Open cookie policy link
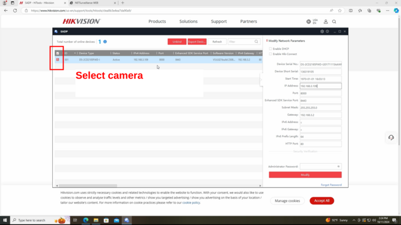 191,203
